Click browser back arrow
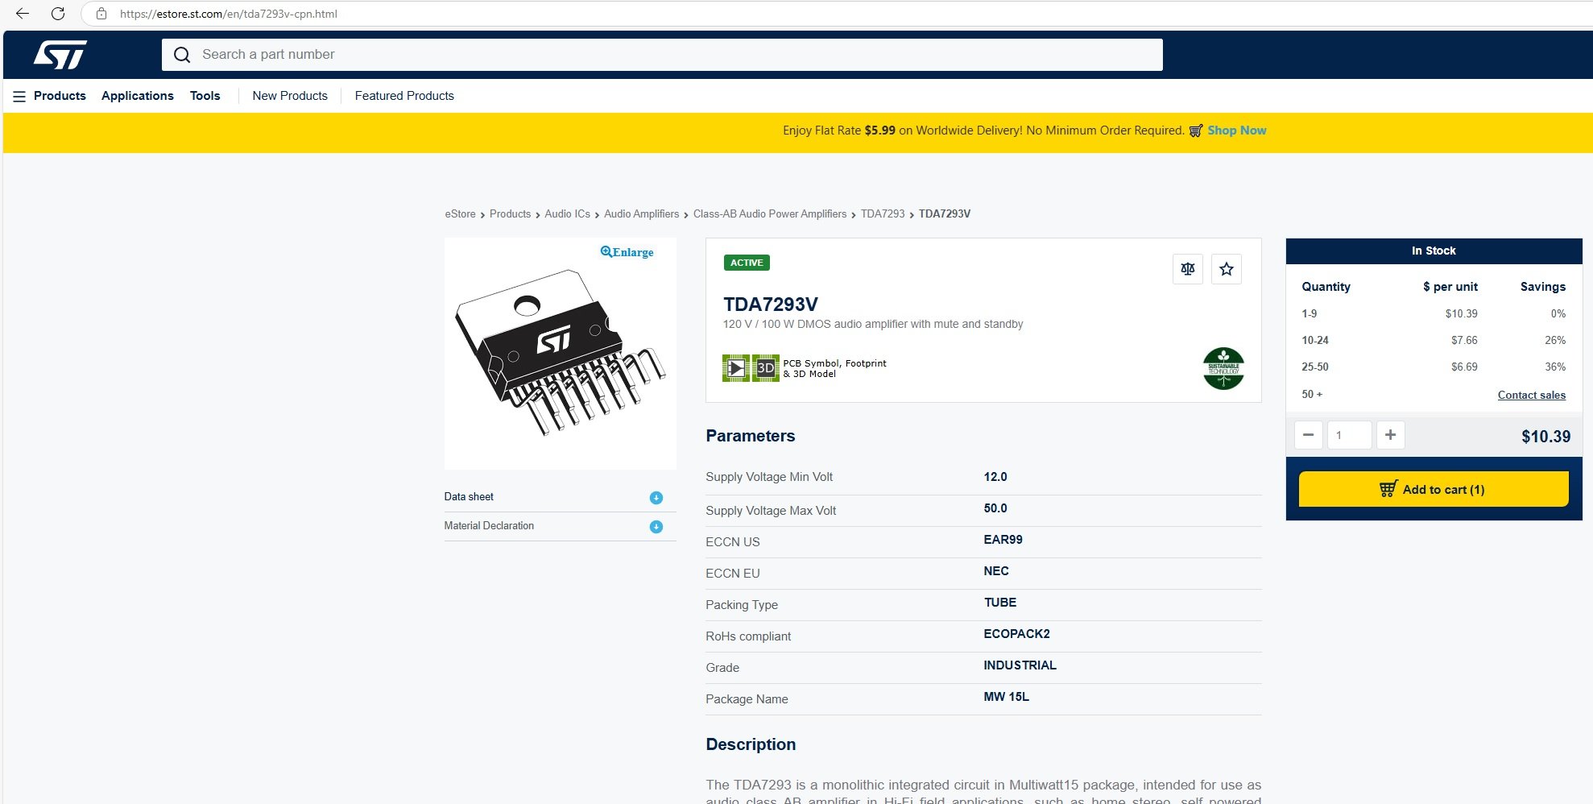 (x=23, y=14)
